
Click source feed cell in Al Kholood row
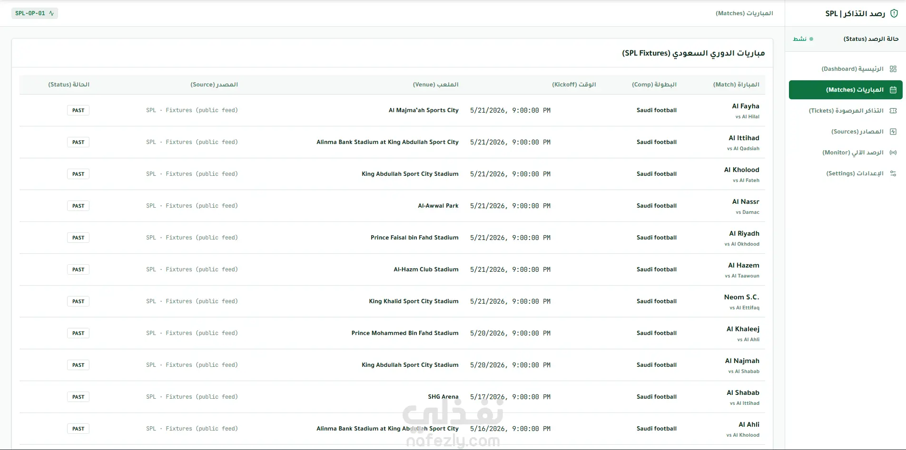tap(192, 174)
